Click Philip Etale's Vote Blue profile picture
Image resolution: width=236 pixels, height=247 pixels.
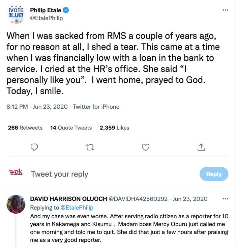click(x=16, y=14)
